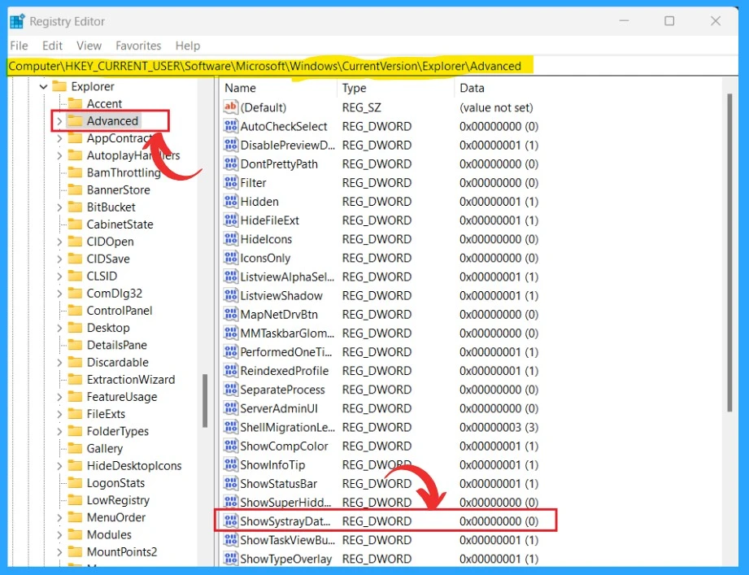Click the folder icon of CabinetState key
Viewport: 749px width, 575px height.
[75, 224]
